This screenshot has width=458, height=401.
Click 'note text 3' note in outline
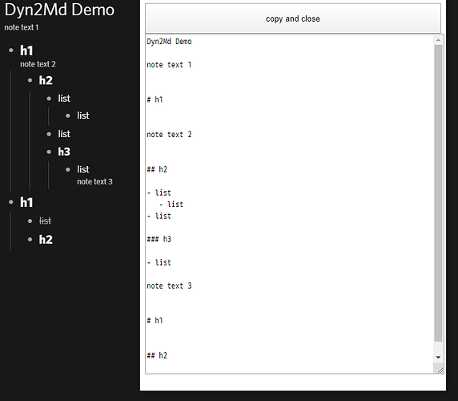click(x=94, y=181)
